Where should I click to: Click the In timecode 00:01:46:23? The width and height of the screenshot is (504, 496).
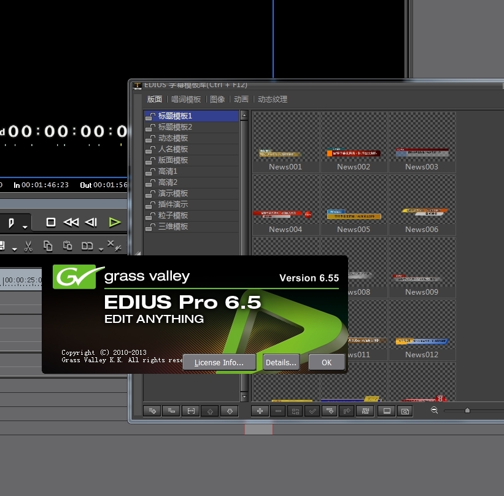[x=45, y=185]
